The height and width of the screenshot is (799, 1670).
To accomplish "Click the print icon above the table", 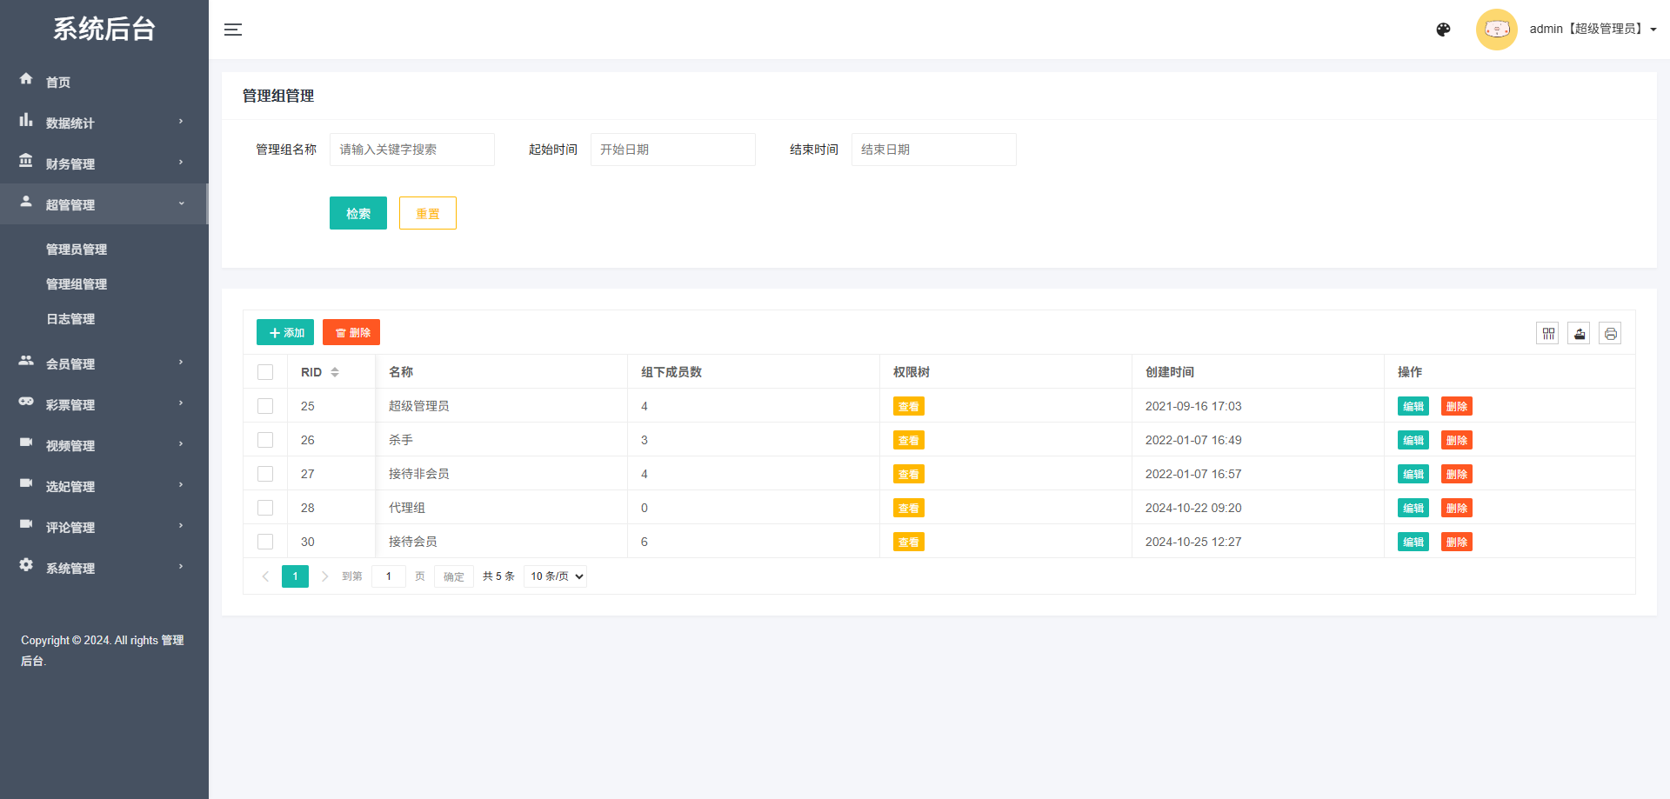I will click(1610, 333).
